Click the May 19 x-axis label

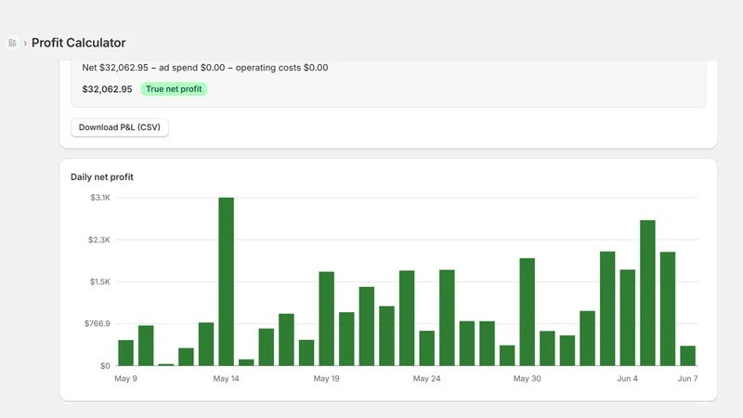[327, 379]
